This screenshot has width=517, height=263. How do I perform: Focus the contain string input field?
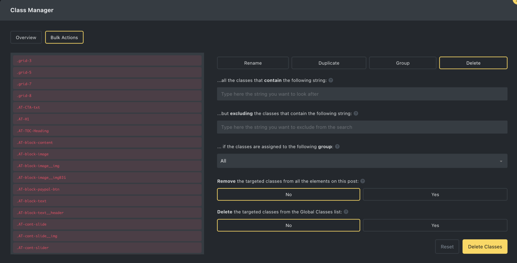pos(362,94)
